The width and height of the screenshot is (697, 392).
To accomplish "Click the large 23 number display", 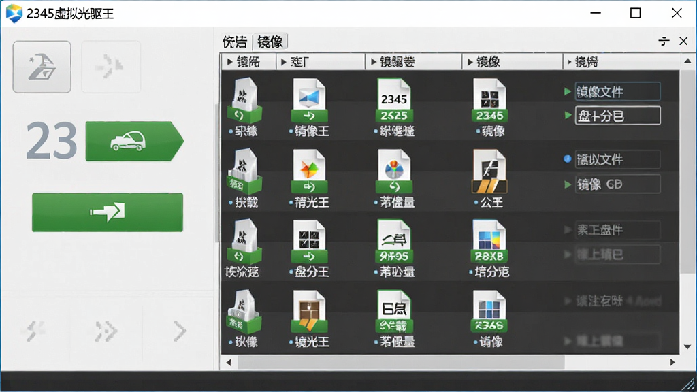I will 52,142.
